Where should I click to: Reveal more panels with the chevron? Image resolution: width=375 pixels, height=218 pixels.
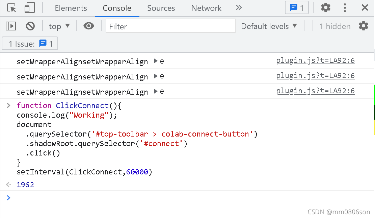point(239,8)
